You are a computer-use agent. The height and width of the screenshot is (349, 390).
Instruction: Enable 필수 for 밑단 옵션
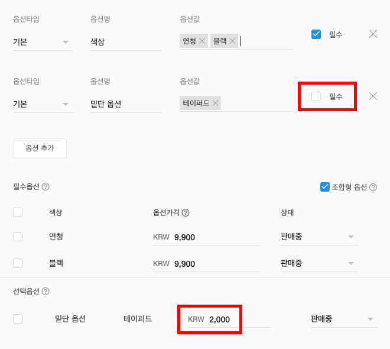pyautogui.click(x=316, y=96)
